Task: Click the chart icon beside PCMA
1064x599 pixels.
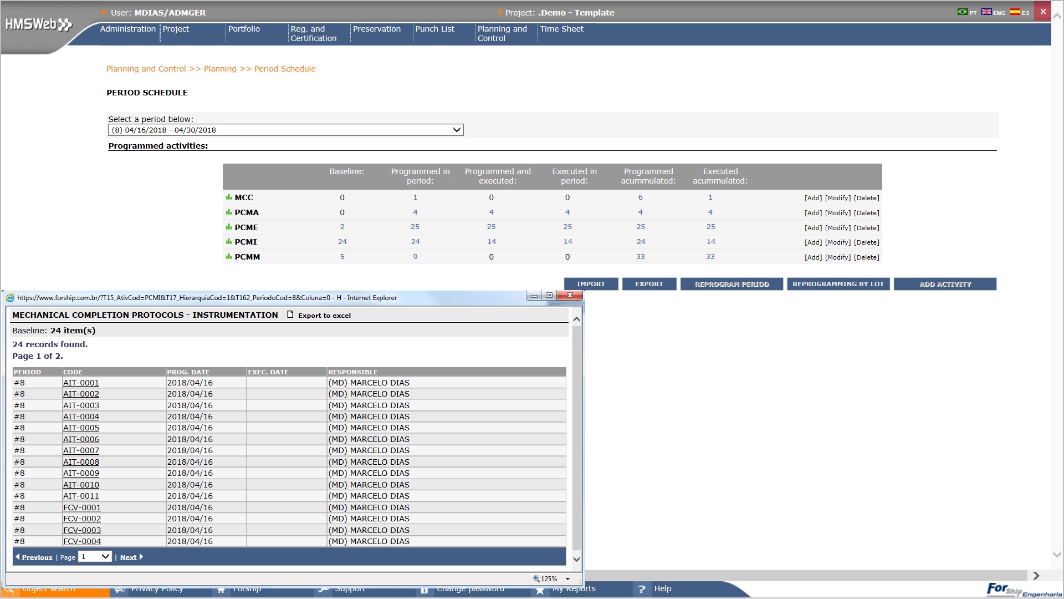Action: point(228,212)
